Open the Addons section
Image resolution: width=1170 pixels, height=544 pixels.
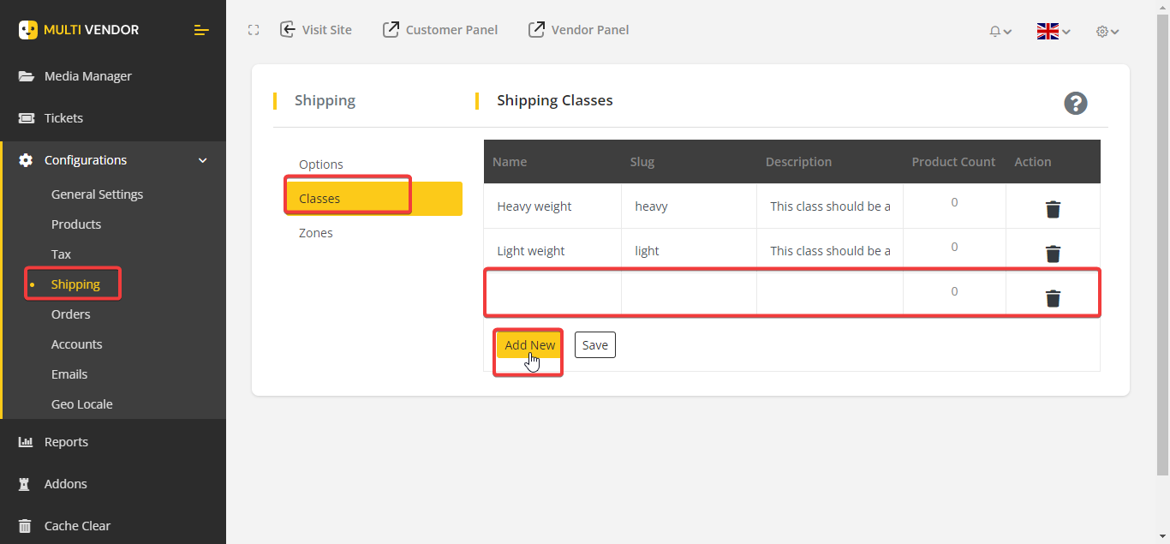coord(64,483)
